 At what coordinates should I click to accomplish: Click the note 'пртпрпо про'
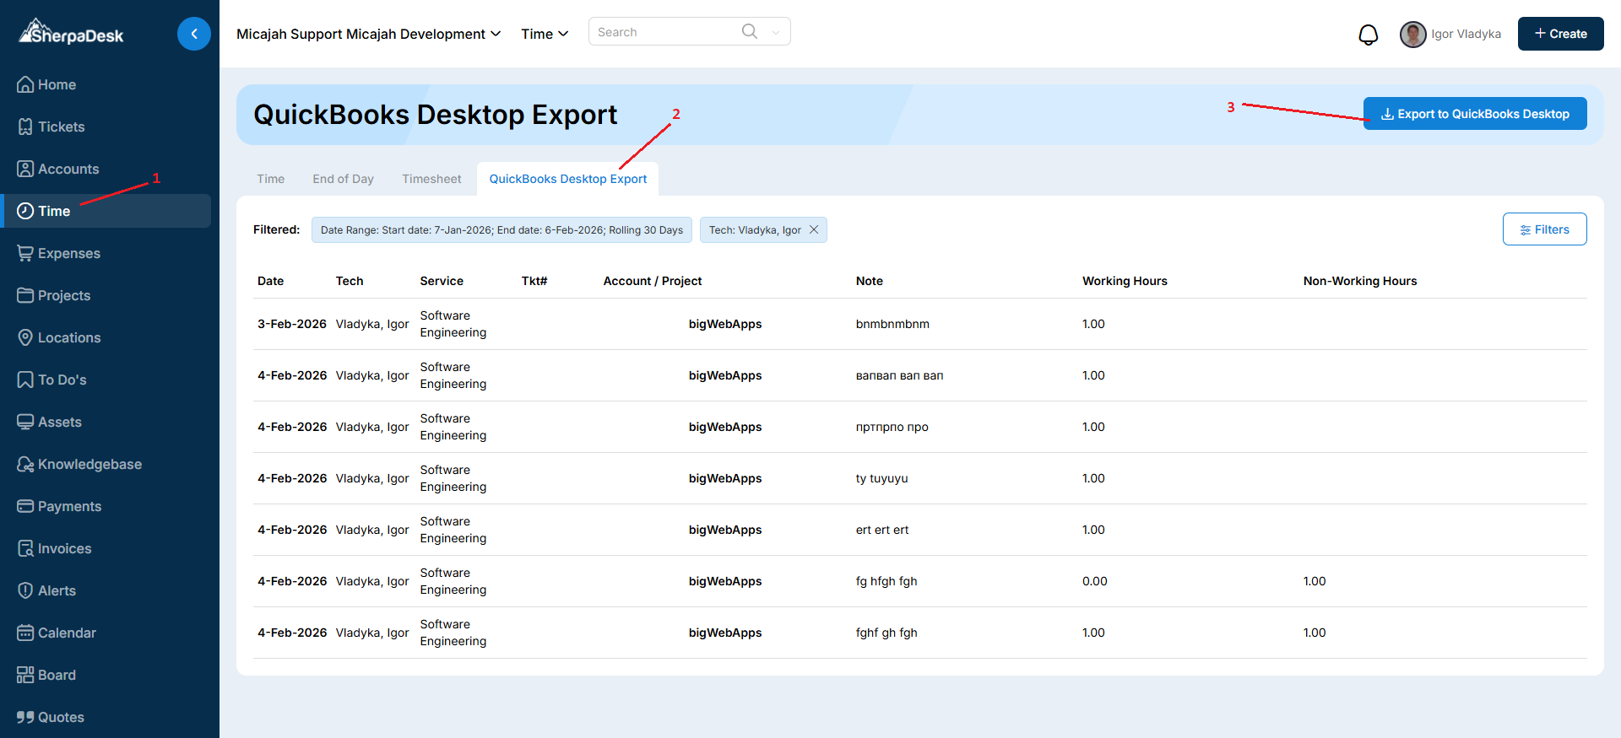892,427
